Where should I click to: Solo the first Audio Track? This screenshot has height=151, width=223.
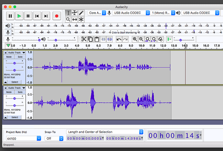pyautogui.click(x=20, y=57)
